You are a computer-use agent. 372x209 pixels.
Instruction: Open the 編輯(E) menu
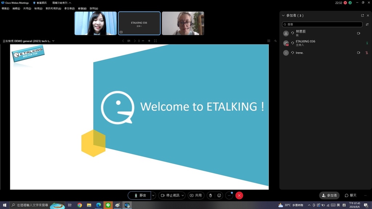[16, 9]
